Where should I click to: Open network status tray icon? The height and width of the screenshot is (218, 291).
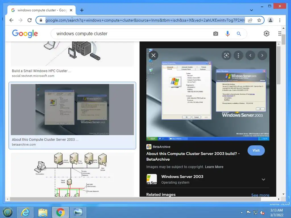[x=255, y=213]
